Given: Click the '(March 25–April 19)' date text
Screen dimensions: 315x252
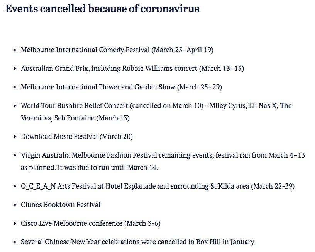Looking at the screenshot, I should 182,50.
